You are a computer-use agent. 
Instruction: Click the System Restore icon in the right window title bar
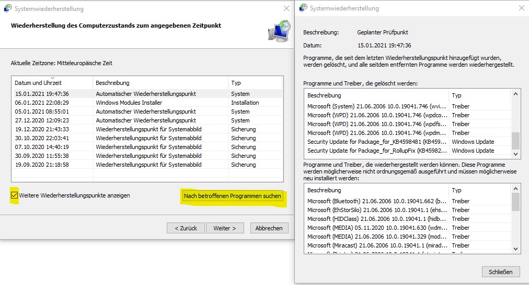[303, 8]
